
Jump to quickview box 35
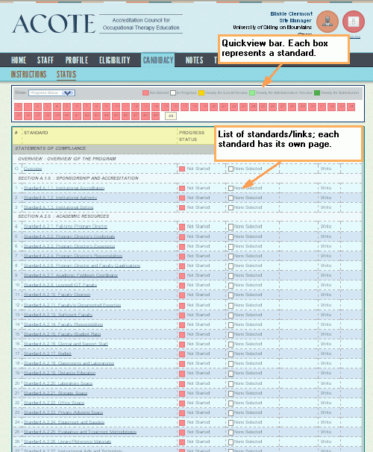[19, 116]
